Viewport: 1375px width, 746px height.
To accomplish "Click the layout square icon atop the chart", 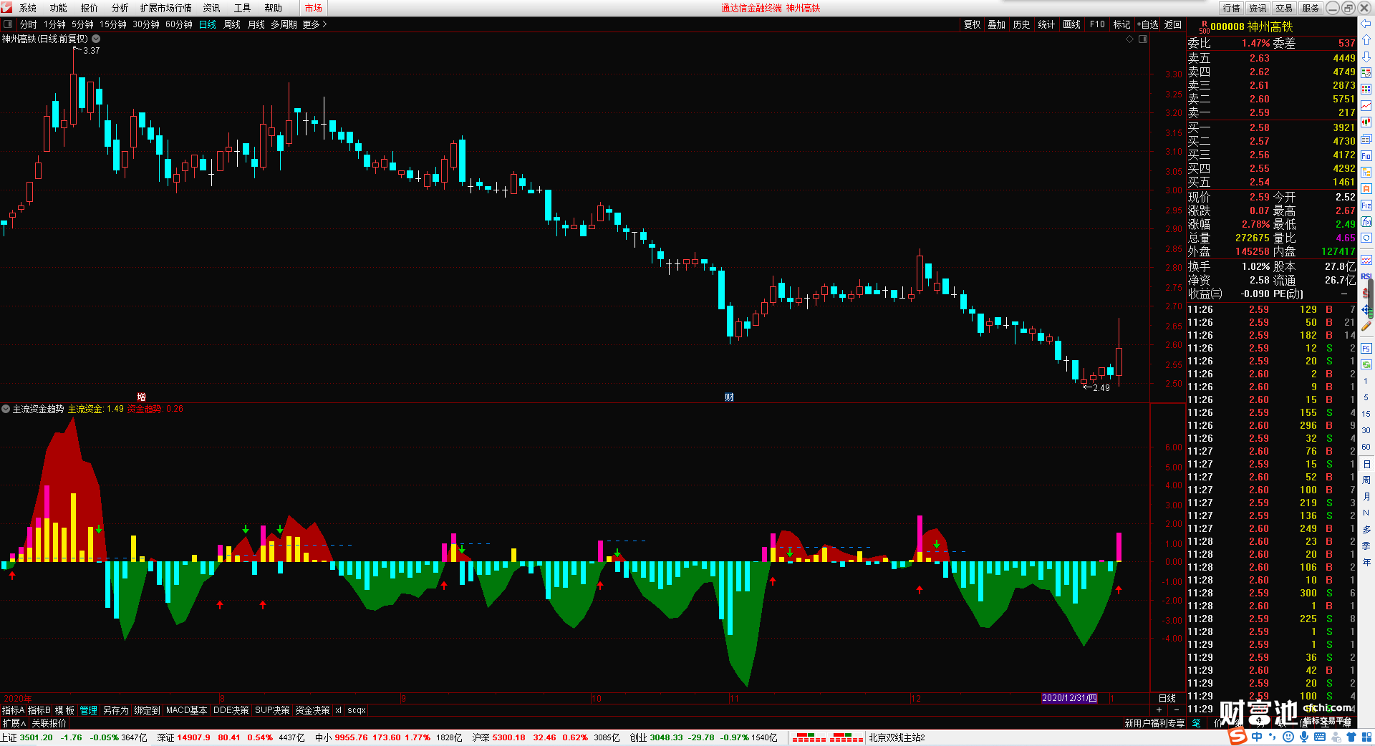I will 1143,39.
